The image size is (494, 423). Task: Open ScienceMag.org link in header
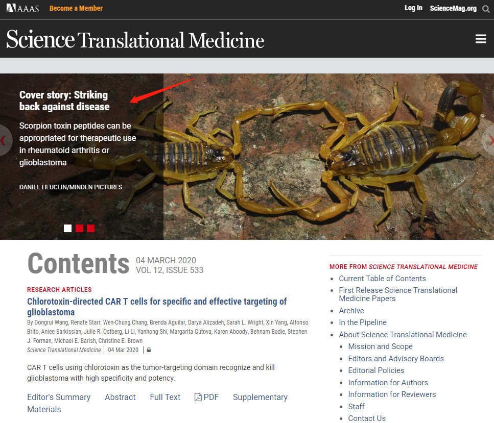(x=453, y=8)
